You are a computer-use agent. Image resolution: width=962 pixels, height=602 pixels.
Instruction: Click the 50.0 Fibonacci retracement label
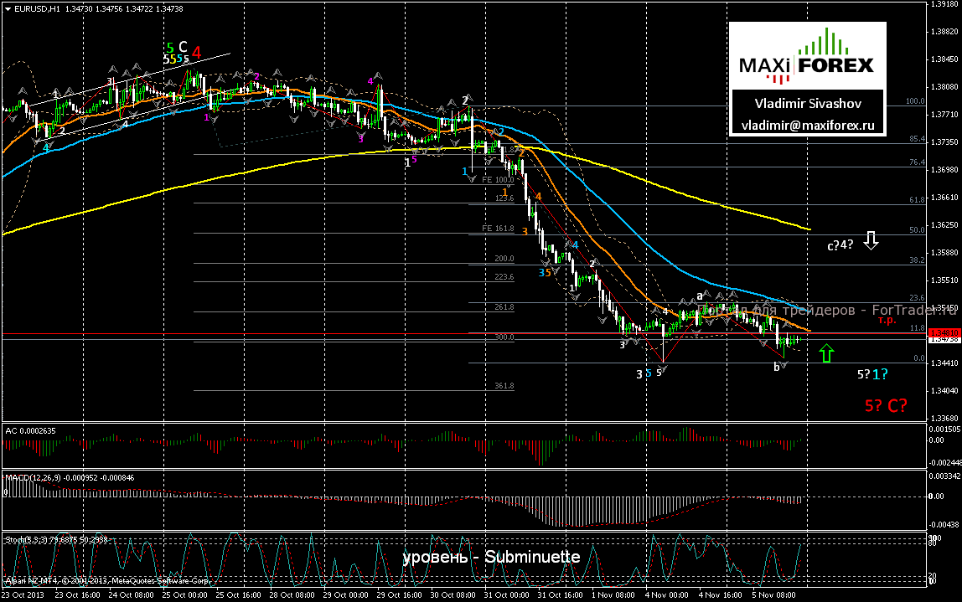point(916,229)
